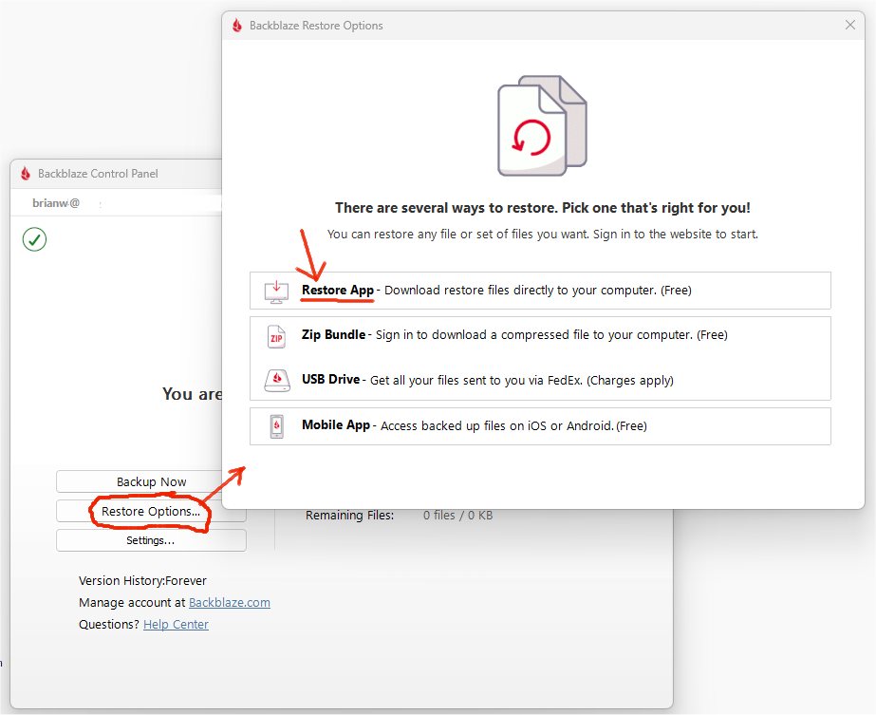The height and width of the screenshot is (715, 876).
Task: Click the Restore App monitor download icon
Action: click(x=276, y=291)
